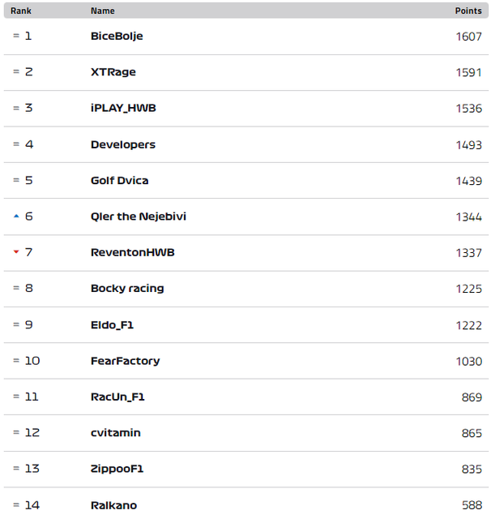Click the equals sign icon beside rank 1
491x519 pixels.
click(x=16, y=36)
